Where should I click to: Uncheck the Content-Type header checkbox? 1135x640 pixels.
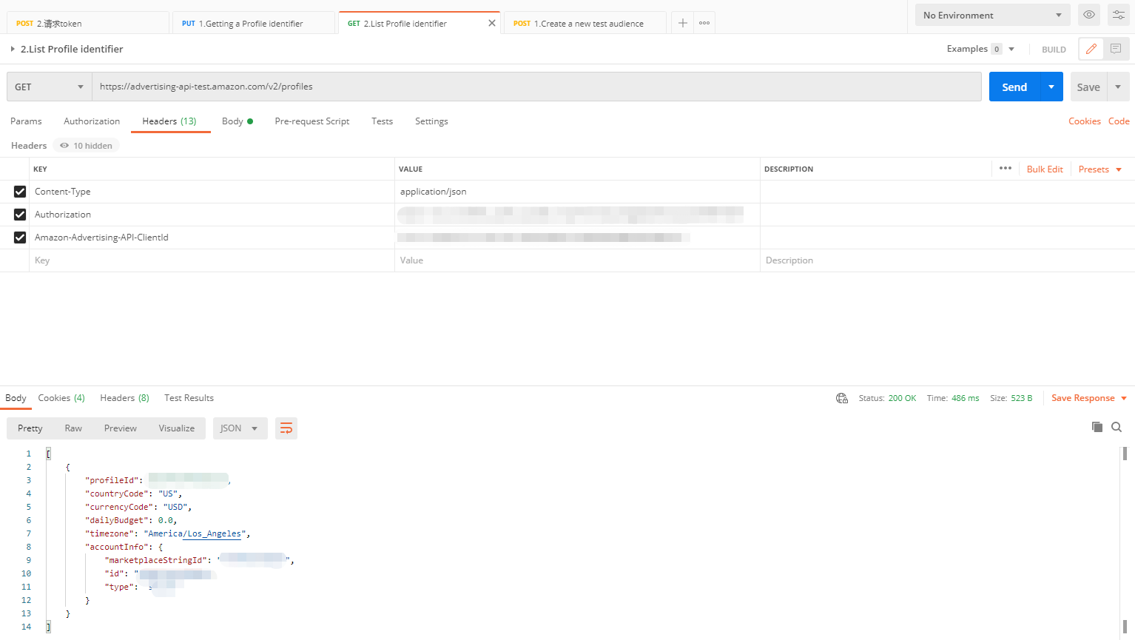[x=19, y=191]
